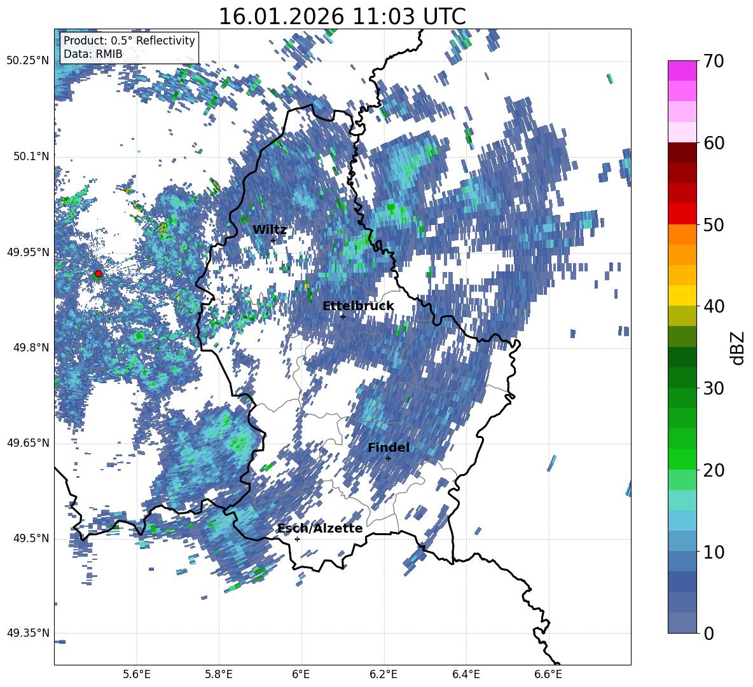Click the 5.6°E longitude label
Image resolution: width=753 pixels, height=687 pixels.
[x=137, y=674]
